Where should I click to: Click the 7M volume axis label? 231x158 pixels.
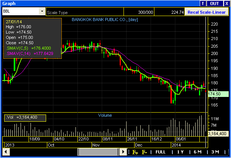214,126
